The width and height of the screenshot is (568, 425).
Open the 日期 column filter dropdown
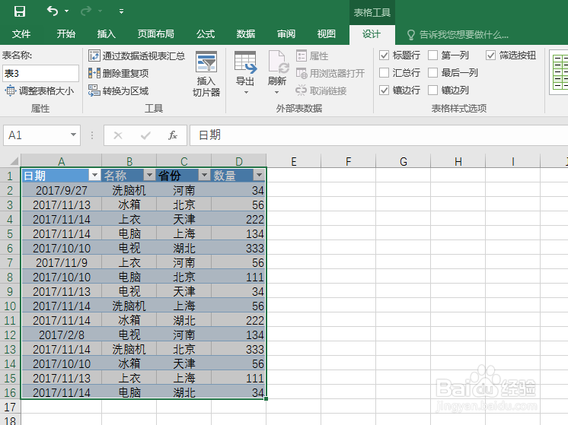pos(94,176)
